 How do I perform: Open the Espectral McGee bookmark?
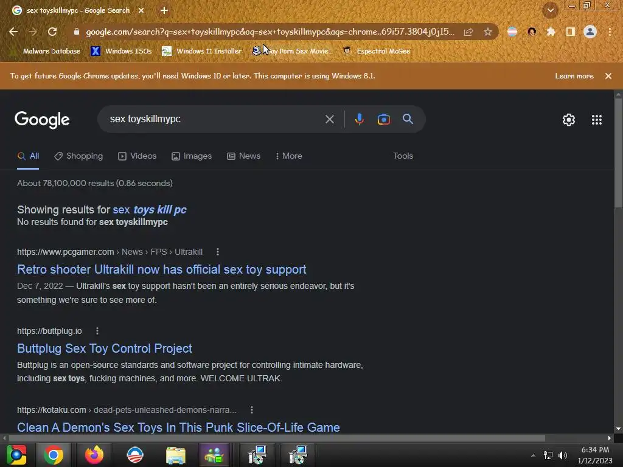[x=377, y=51]
